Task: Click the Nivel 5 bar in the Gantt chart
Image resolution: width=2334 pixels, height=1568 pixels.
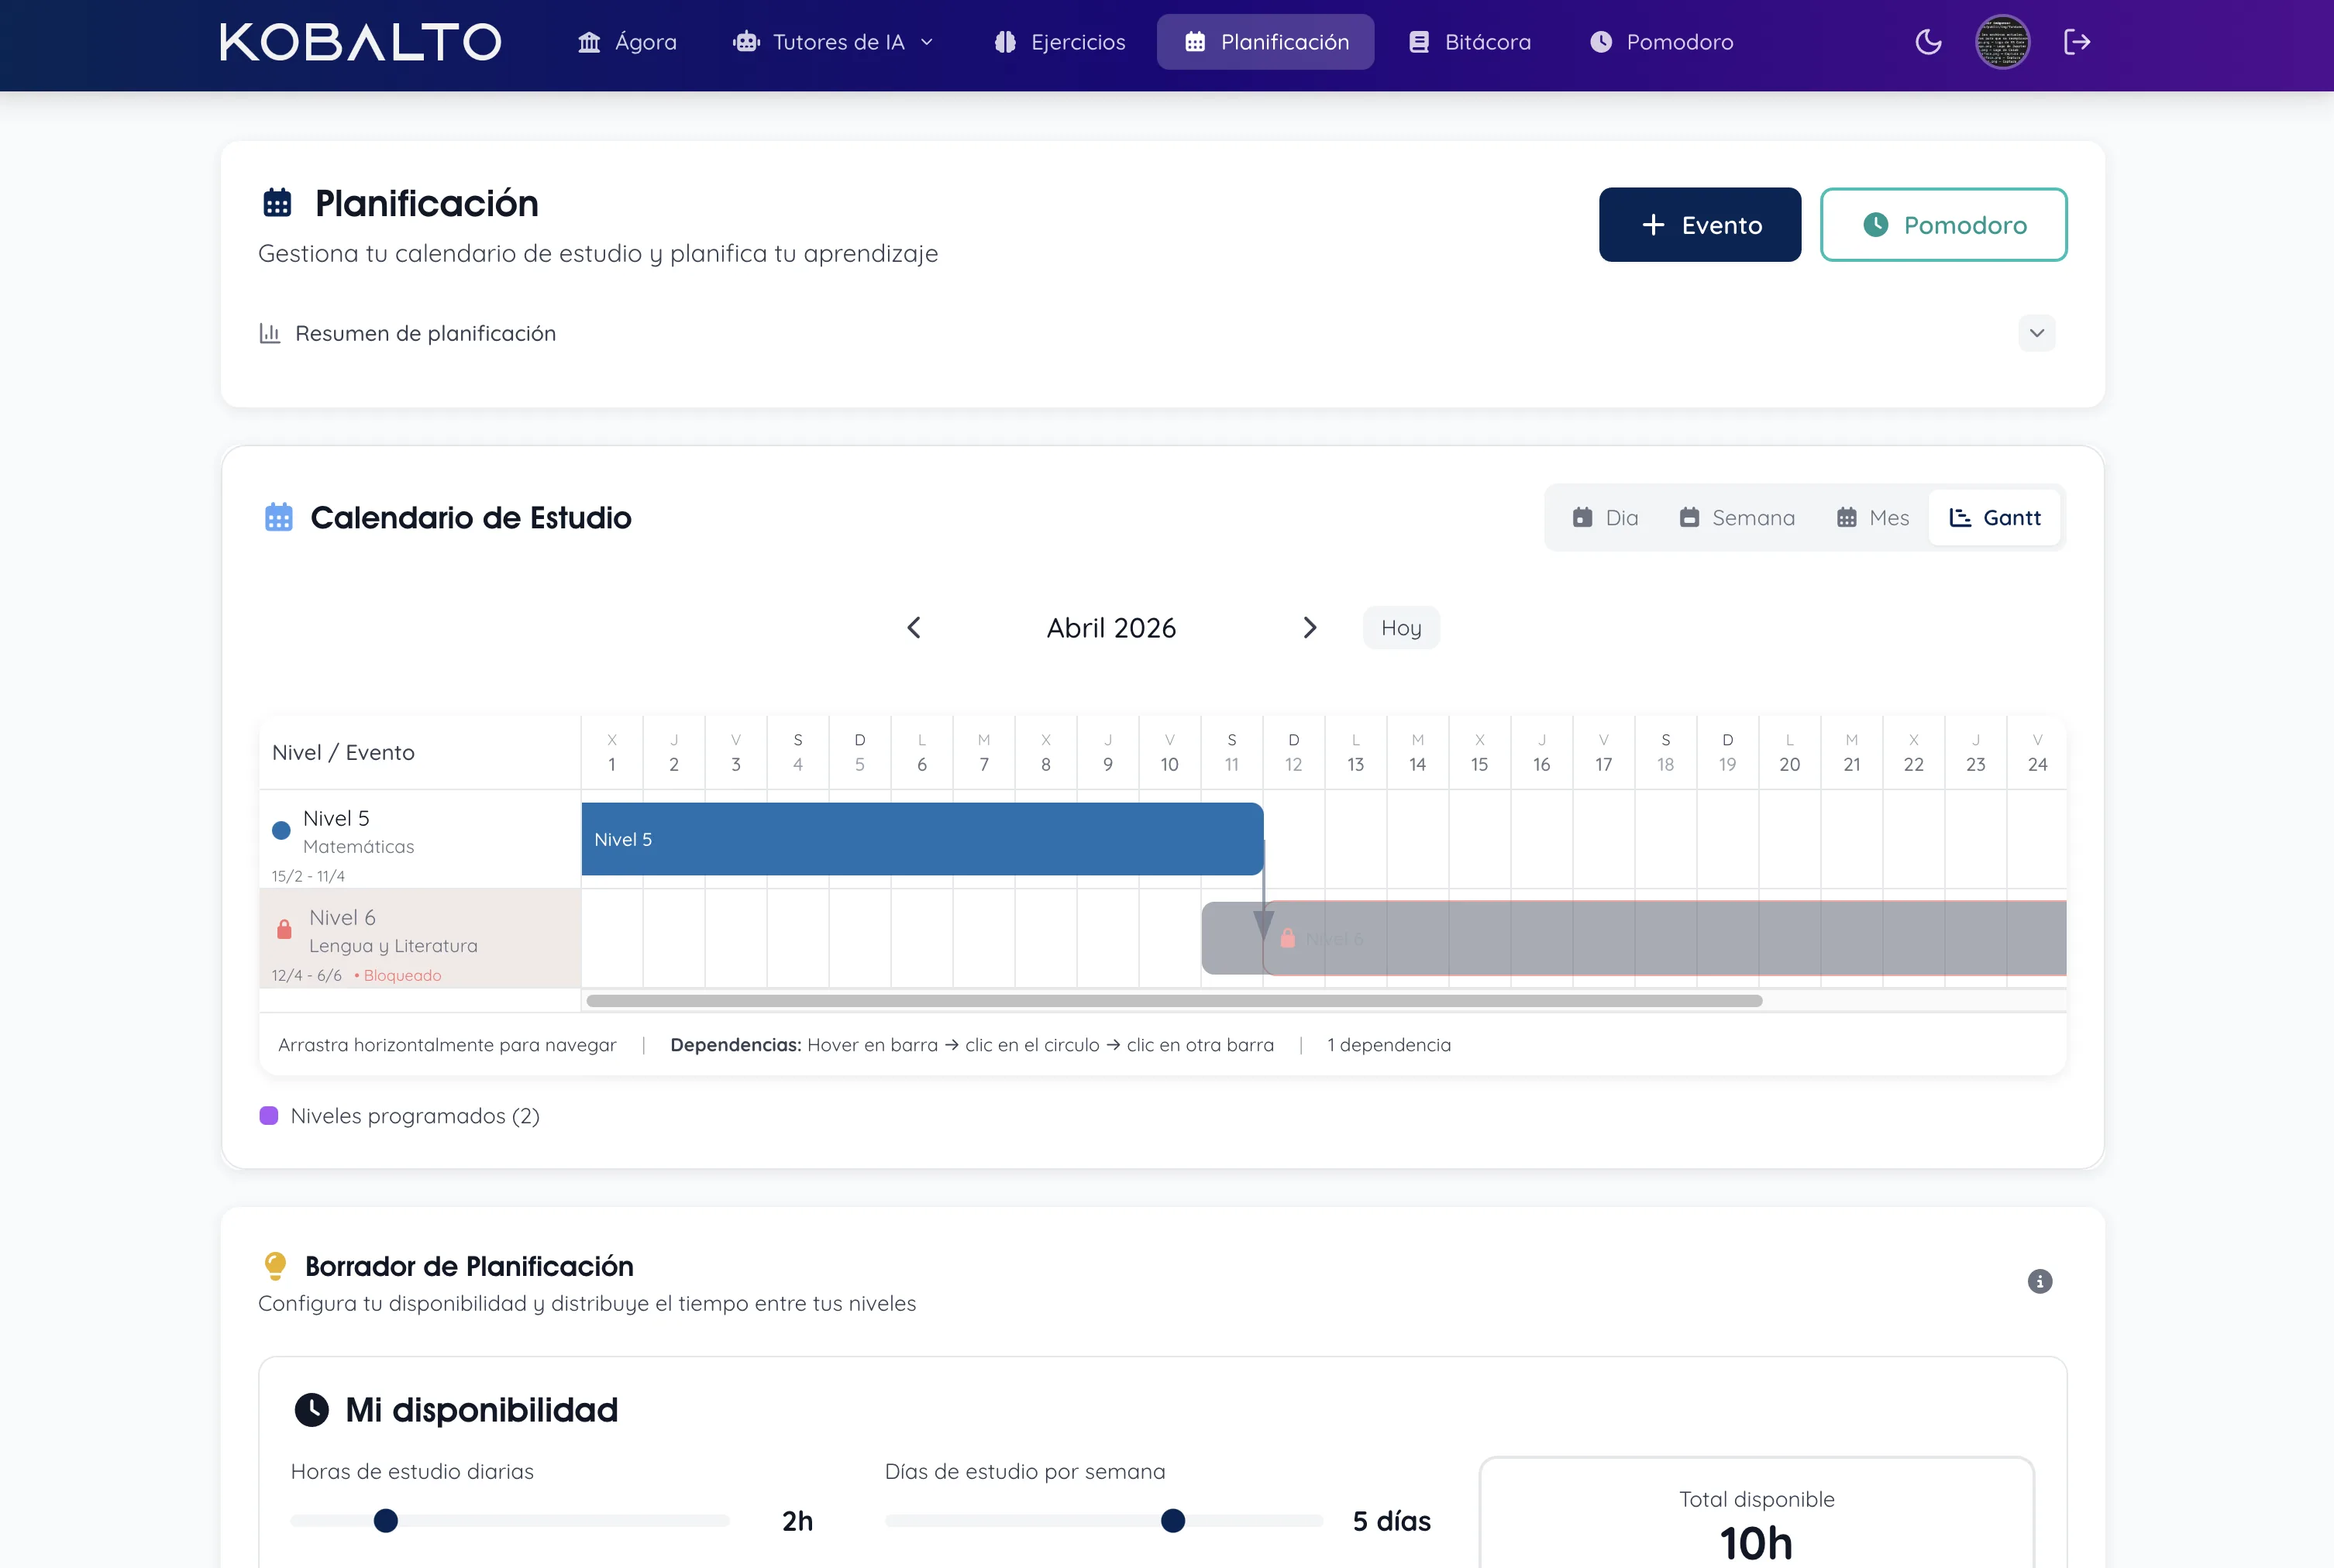Action: [920, 839]
